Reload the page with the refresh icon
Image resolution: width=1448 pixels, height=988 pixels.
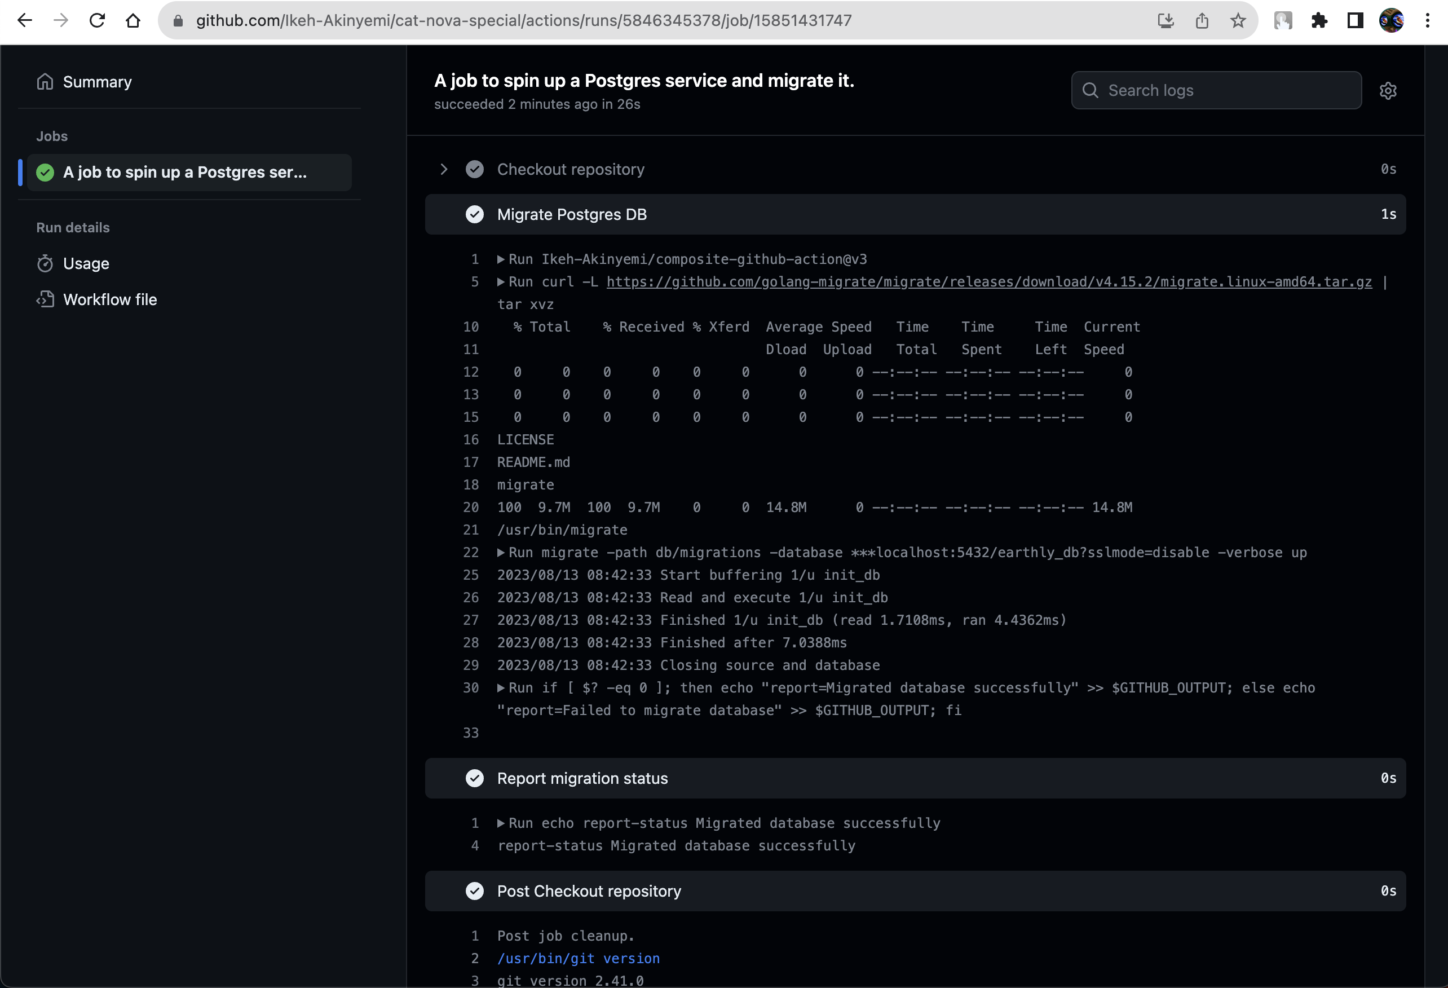point(97,20)
